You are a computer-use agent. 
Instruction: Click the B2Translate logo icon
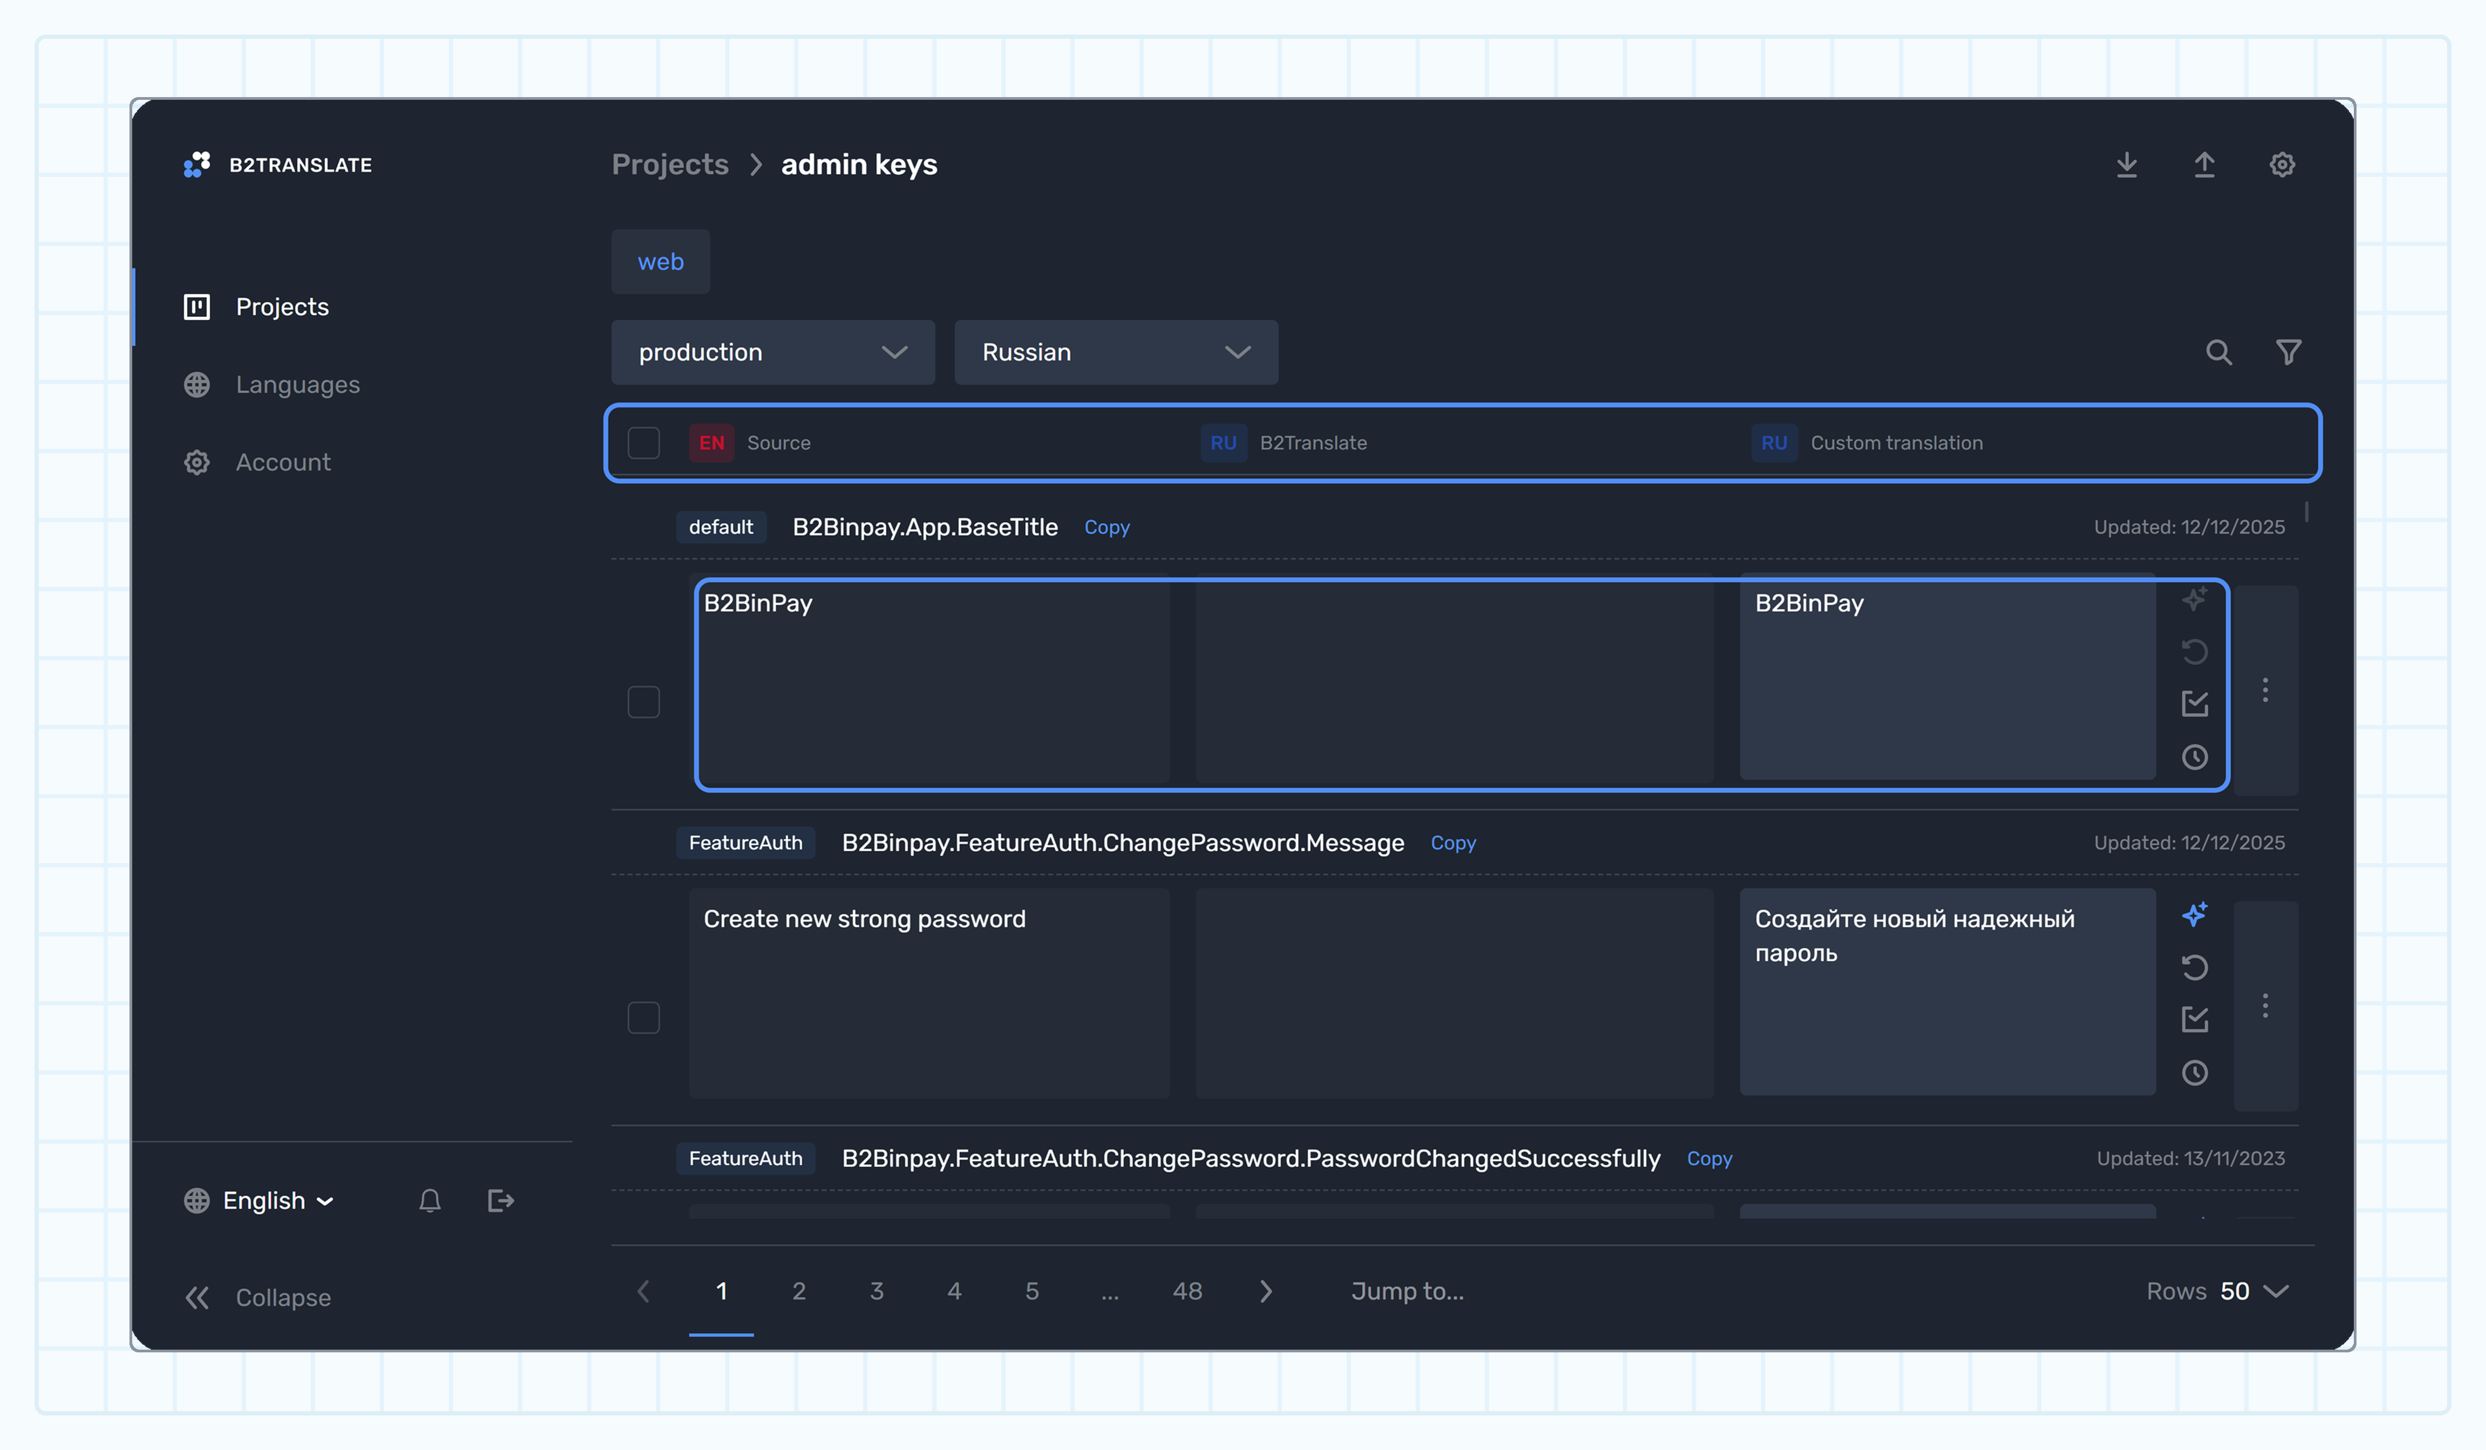click(x=196, y=165)
